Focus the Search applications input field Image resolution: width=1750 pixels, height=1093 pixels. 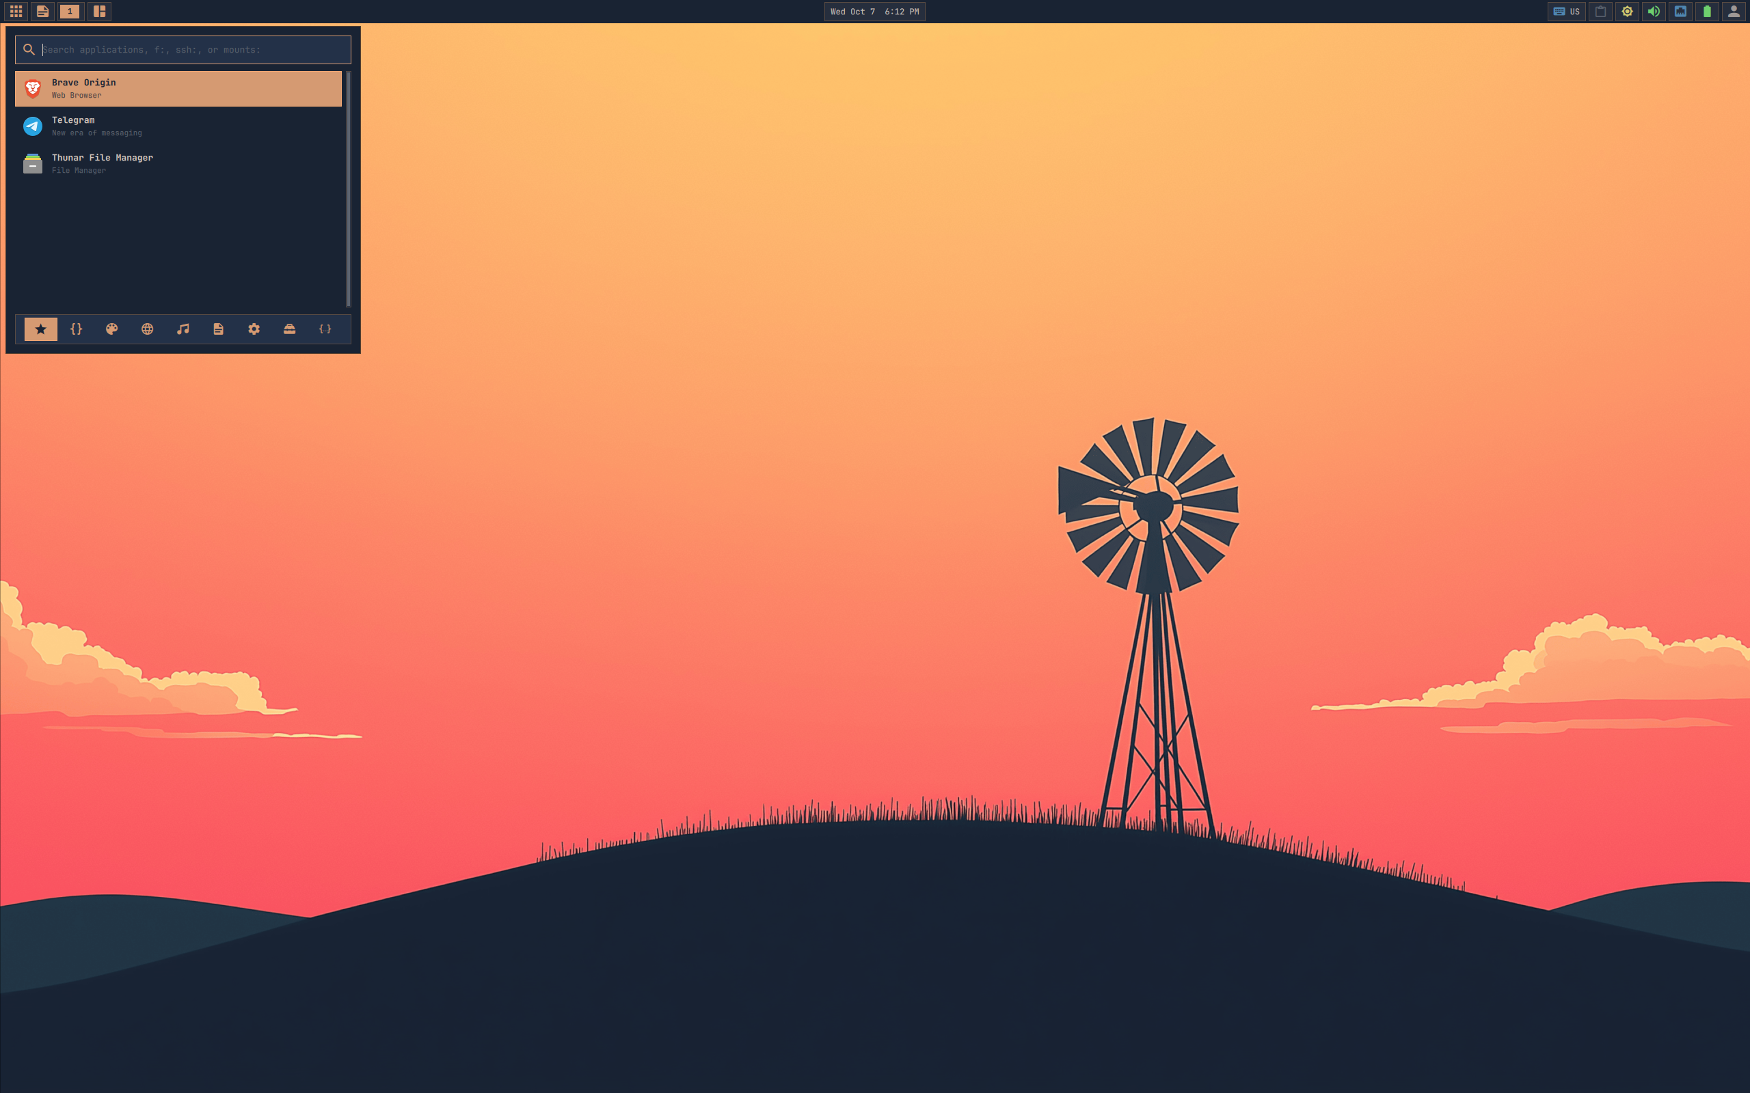pos(183,50)
